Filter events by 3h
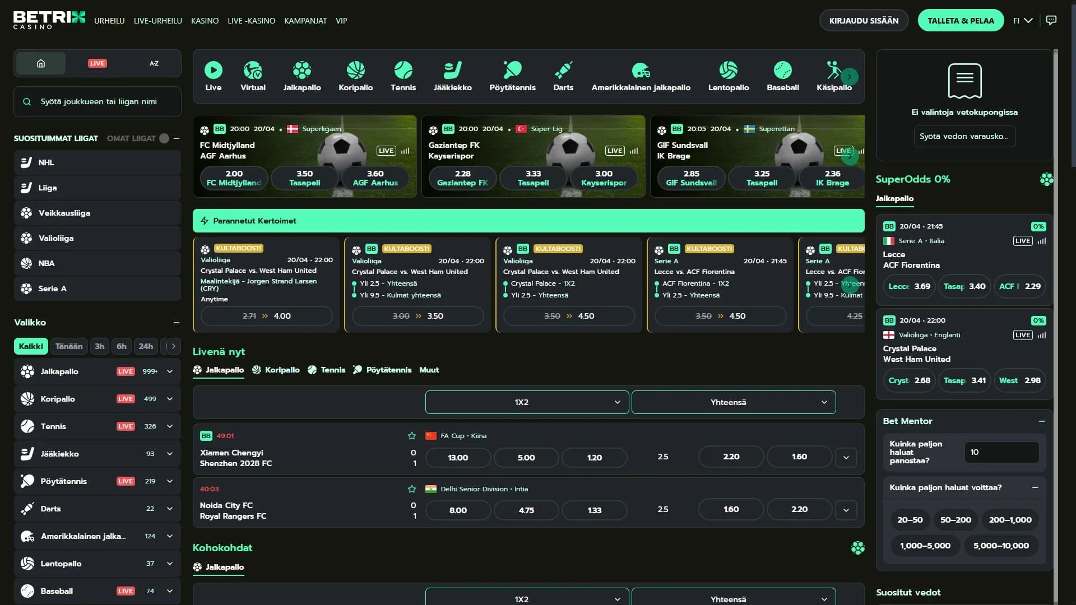This screenshot has width=1076, height=605. point(100,346)
